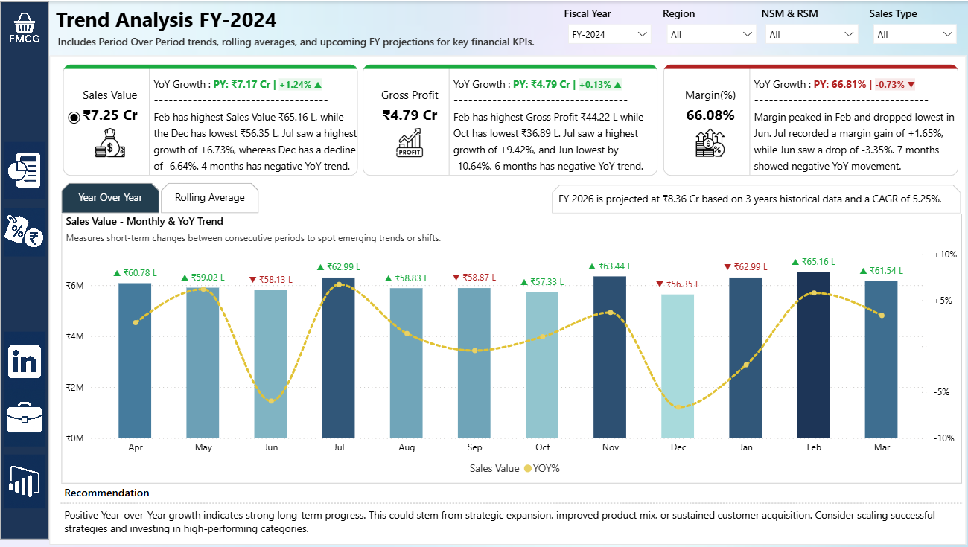The image size is (968, 547).
Task: Expand the NSM & RSM dropdown
Action: tap(812, 34)
